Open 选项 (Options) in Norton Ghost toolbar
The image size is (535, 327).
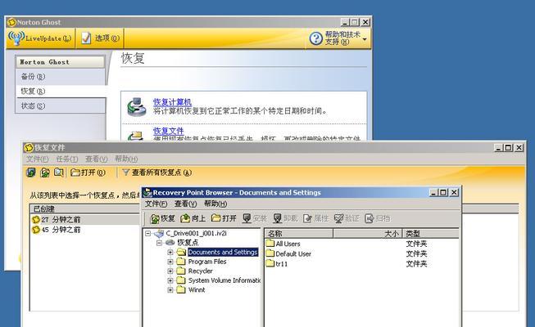tap(100, 38)
